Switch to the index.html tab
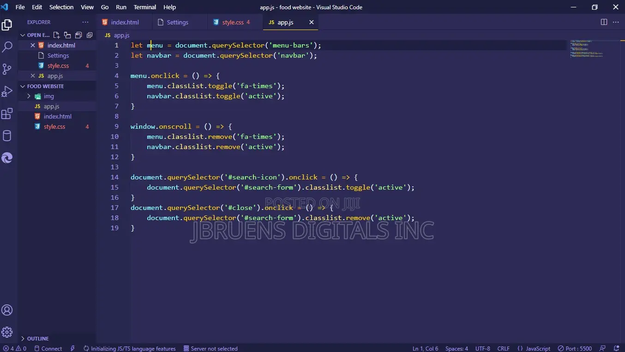The width and height of the screenshot is (625, 352). 124,22
